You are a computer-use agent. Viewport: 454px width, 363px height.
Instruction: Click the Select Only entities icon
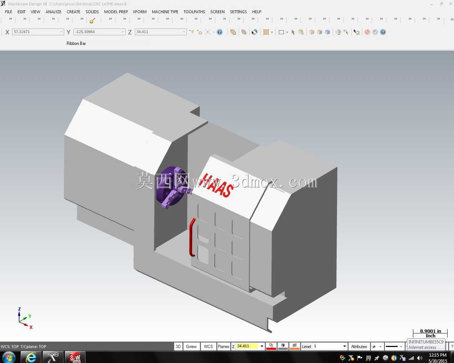click(x=244, y=32)
